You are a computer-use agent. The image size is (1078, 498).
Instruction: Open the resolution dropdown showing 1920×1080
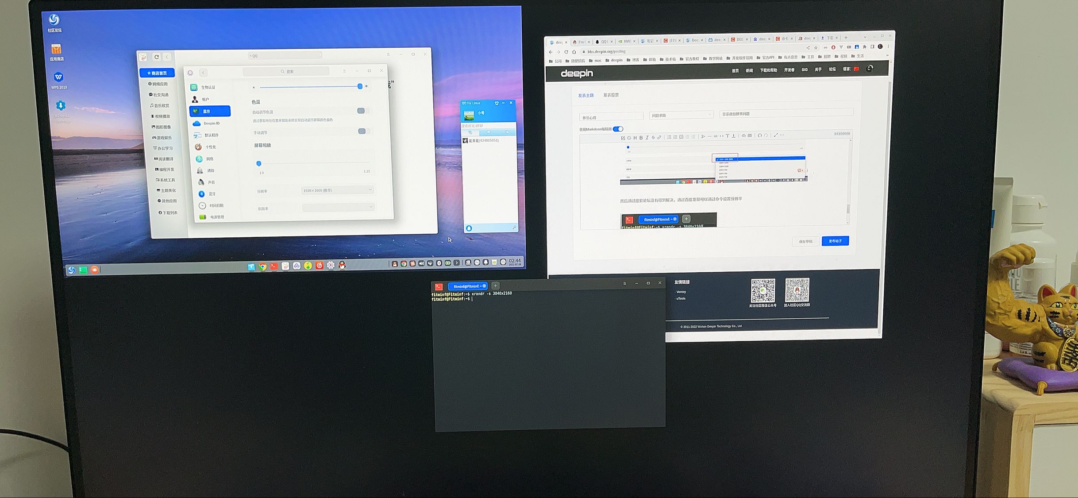click(x=338, y=190)
